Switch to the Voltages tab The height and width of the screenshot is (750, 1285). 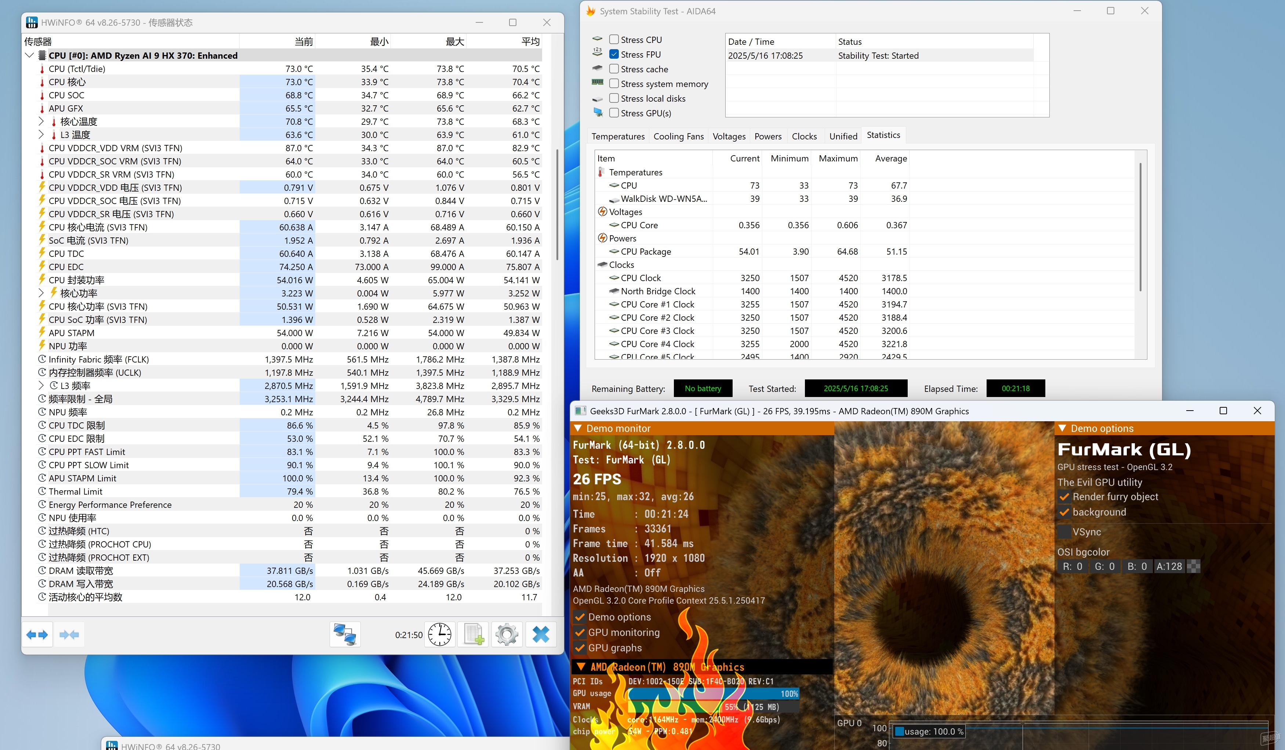coord(729,136)
